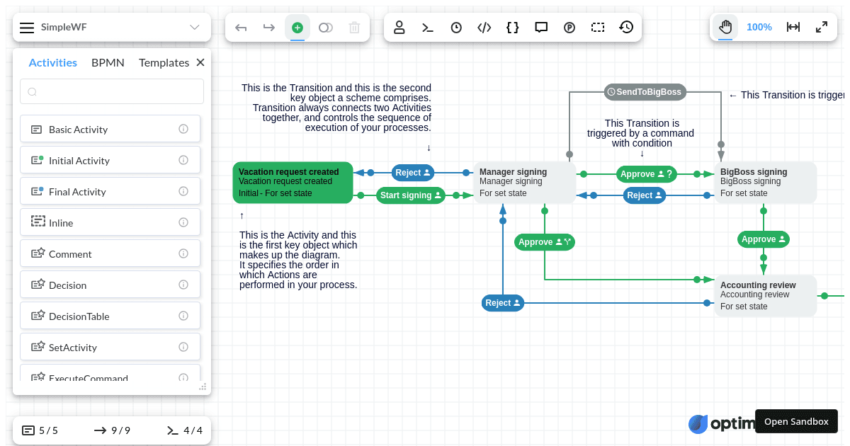The image size is (850, 446).
Task: Enter fullscreen with the expand arrows icon
Action: [x=822, y=28]
